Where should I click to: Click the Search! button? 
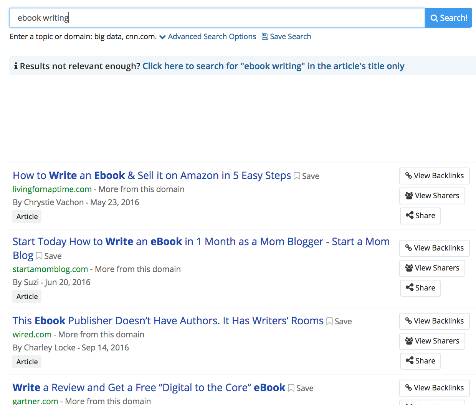(448, 18)
